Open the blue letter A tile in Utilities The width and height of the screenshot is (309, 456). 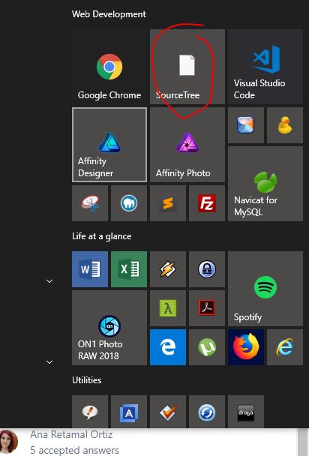tap(129, 412)
